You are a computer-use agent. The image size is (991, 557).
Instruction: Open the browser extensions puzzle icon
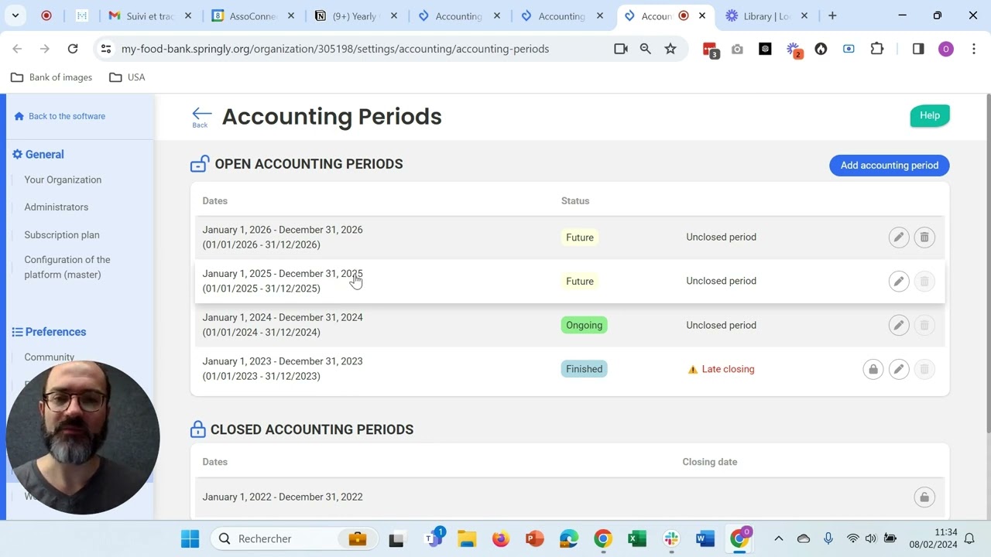876,49
